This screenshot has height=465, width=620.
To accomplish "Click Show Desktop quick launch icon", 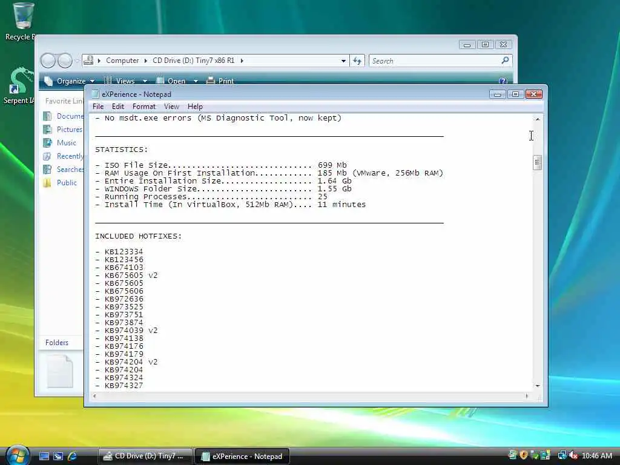I will [x=44, y=456].
